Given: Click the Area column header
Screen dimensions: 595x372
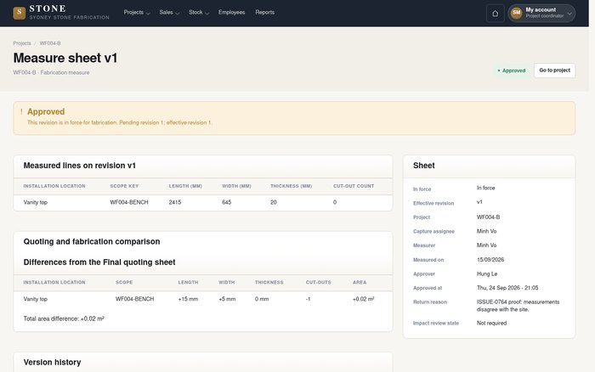Looking at the screenshot, I should coord(360,283).
